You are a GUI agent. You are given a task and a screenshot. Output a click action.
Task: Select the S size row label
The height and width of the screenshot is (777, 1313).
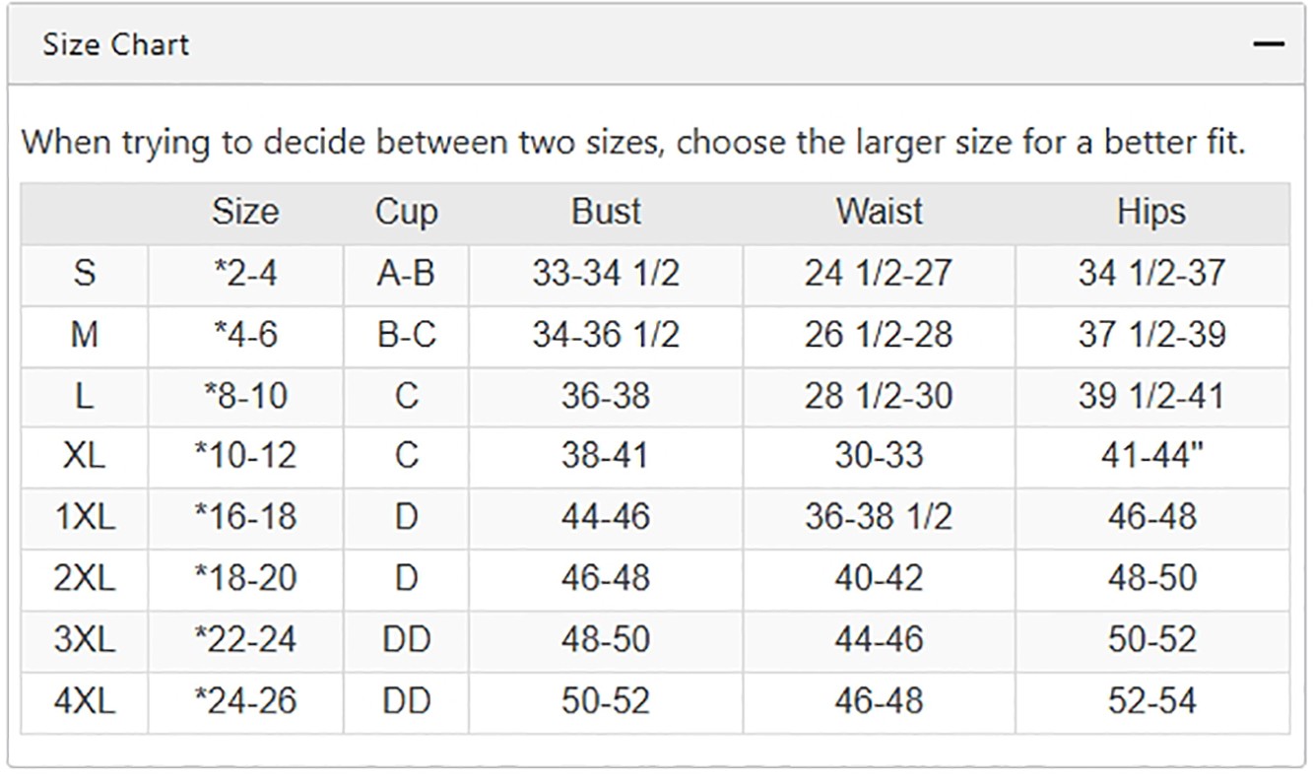[84, 273]
